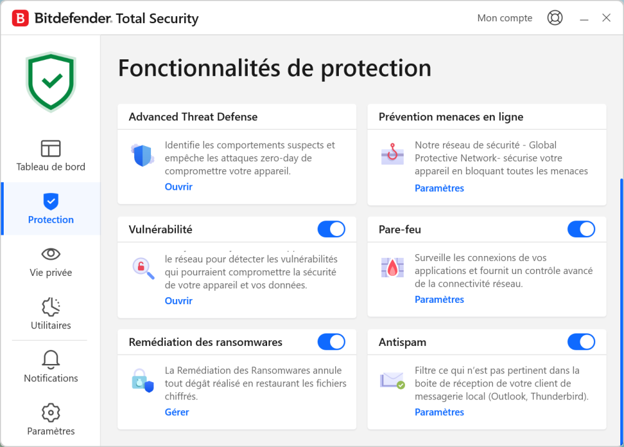624x447 pixels.
Task: Click the Bitdefender red B logo
Action: point(20,19)
